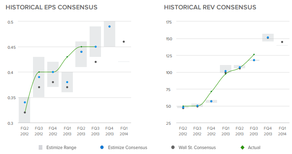Select the gray FQ2 2012 EPS Wall St. point
Viewport: 292px width, 154px height.
click(x=25, y=113)
